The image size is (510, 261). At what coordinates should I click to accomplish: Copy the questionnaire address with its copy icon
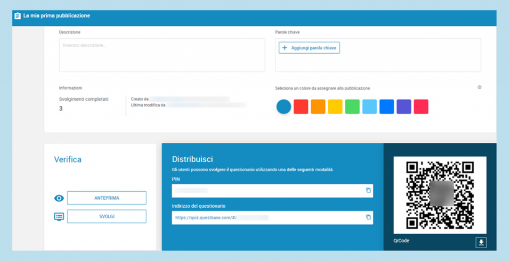(368, 217)
